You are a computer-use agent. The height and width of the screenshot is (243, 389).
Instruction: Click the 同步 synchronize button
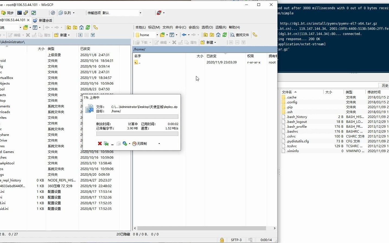(8, 13)
